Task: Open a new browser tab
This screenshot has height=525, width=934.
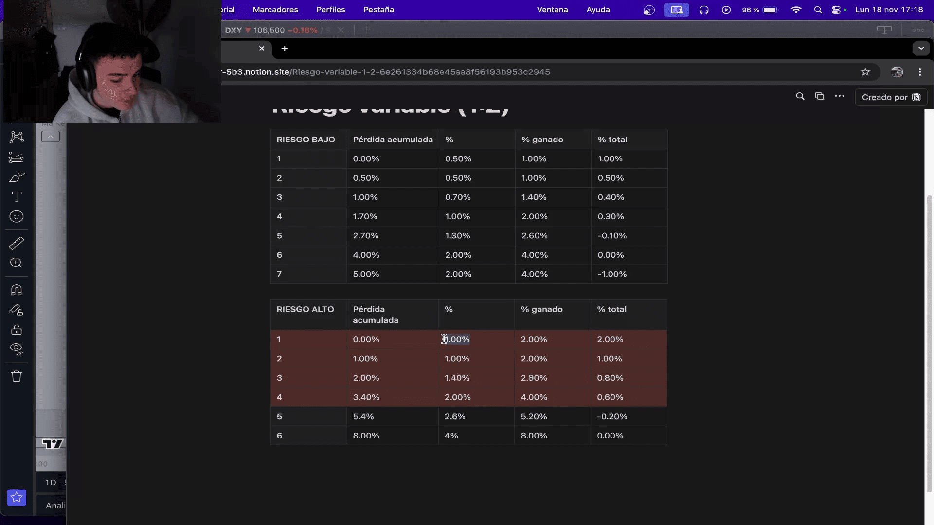Action: tap(285, 48)
